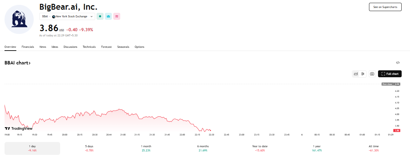Click the embed code icon
Image resolution: width=410 pixels, height=159 pixels.
[398, 63]
